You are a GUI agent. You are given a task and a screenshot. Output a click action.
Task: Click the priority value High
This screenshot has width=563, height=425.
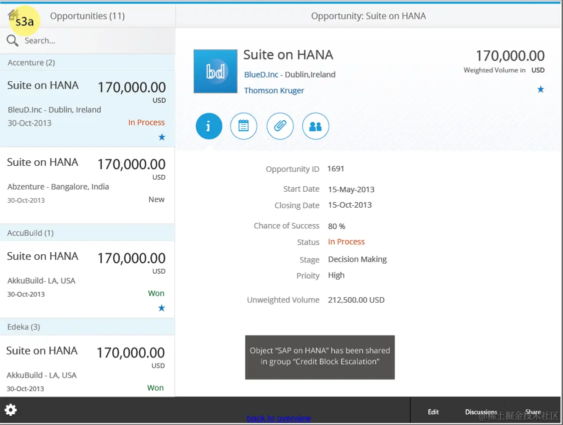(336, 275)
